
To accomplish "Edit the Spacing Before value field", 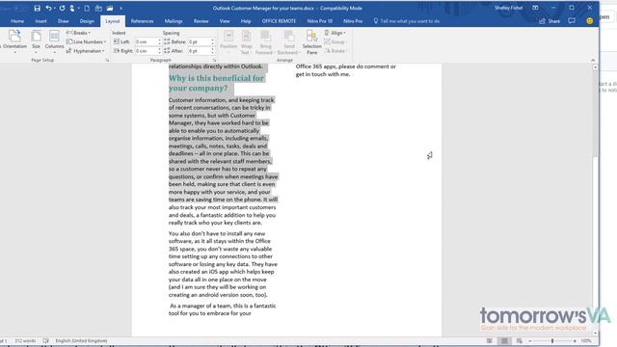I will (x=200, y=41).
